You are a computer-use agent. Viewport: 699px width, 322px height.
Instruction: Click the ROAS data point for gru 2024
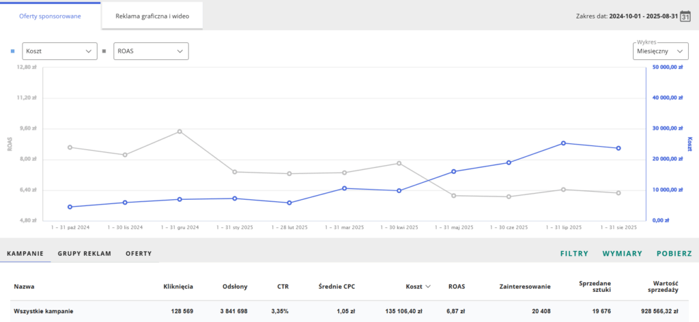coord(180,131)
